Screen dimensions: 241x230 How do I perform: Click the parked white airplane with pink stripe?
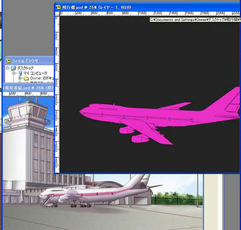95,193
